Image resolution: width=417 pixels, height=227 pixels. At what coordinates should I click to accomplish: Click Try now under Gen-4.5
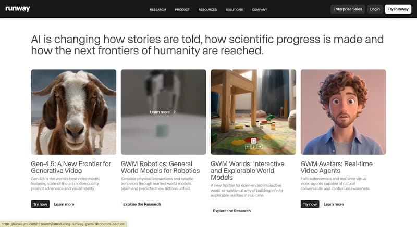40,204
